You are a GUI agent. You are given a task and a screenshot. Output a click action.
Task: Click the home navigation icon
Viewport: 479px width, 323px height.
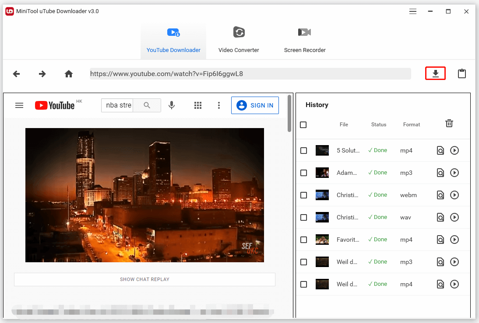(69, 74)
